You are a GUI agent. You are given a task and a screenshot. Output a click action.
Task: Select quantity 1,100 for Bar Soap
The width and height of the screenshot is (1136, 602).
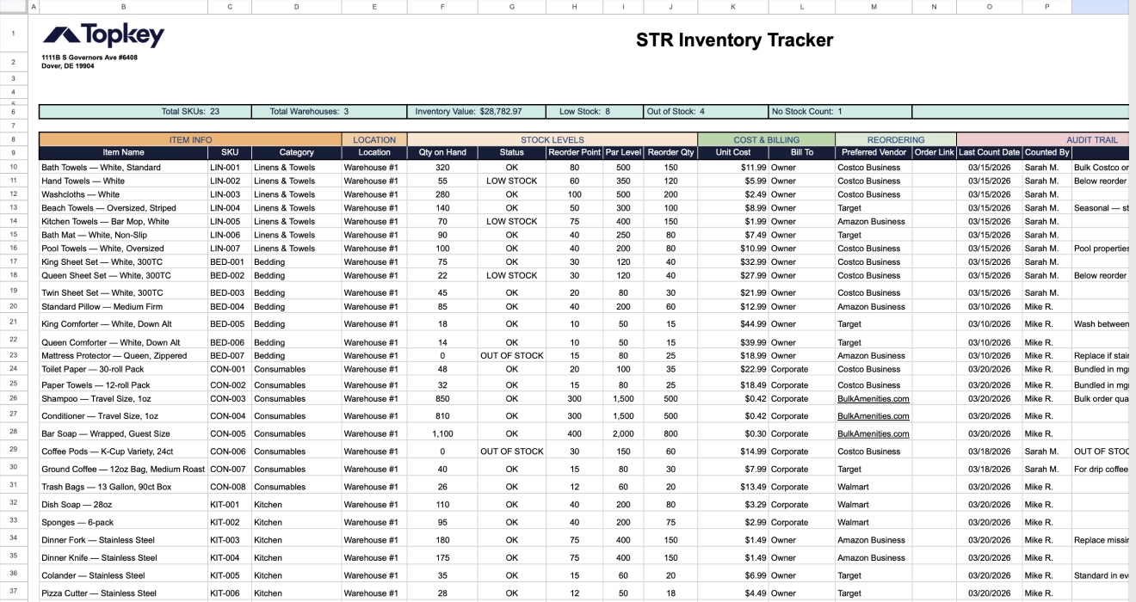(x=442, y=434)
